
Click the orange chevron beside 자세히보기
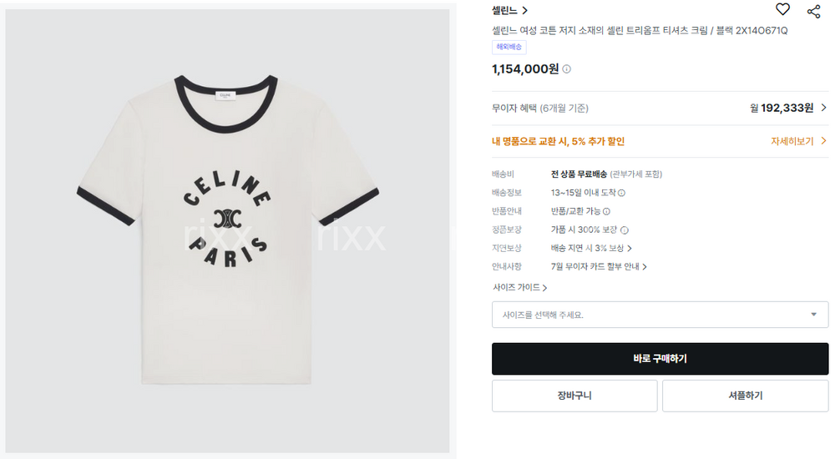[823, 141]
